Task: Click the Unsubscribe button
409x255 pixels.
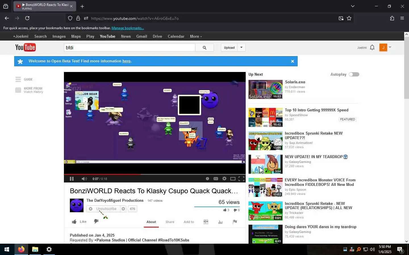Action: 103,209
